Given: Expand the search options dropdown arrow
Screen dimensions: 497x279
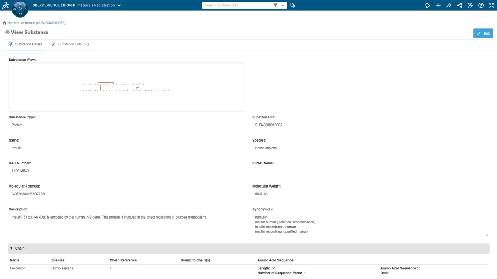Looking at the screenshot, I should (x=283, y=5).
